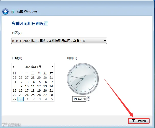The image size is (155, 128).
Task: Increase time with the up spinner arrow
Action: coord(89,98)
